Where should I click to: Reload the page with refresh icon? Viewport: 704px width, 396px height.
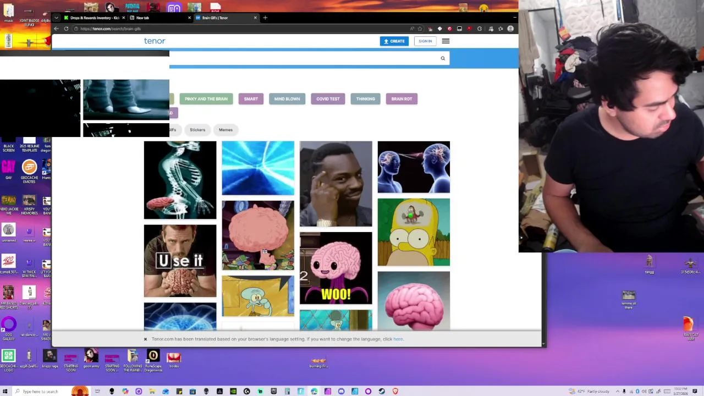coord(66,29)
